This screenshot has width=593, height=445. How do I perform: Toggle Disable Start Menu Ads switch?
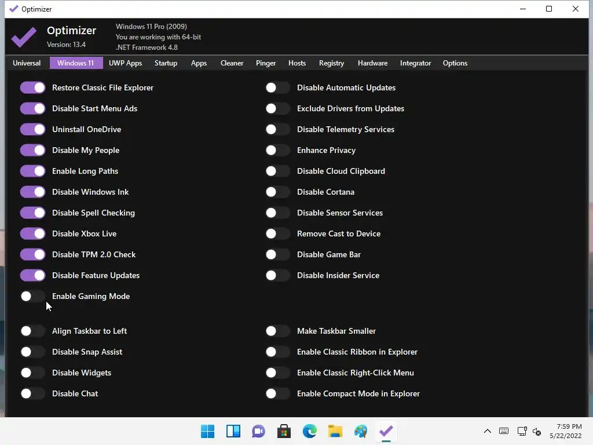[33, 108]
